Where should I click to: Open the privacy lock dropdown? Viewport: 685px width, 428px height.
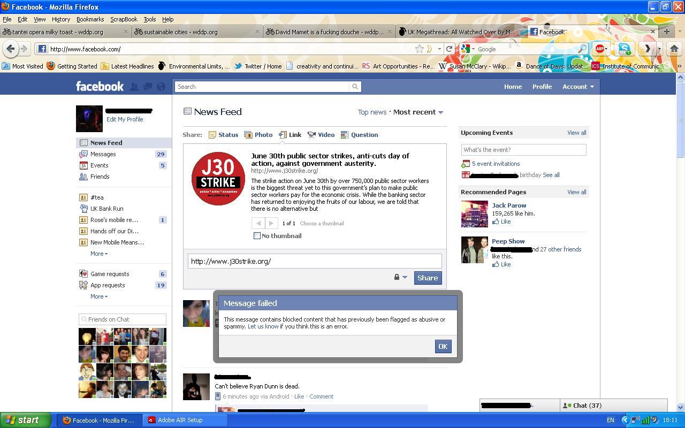tap(401, 277)
